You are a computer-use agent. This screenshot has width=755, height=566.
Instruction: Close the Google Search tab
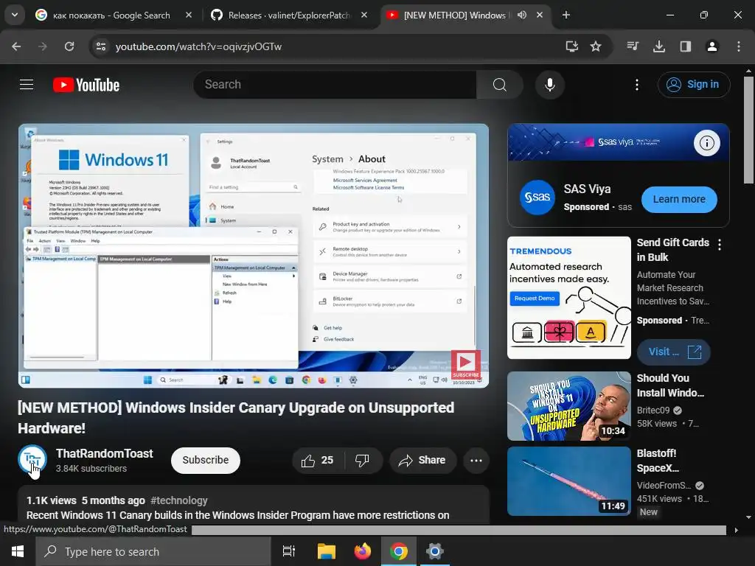coord(188,15)
